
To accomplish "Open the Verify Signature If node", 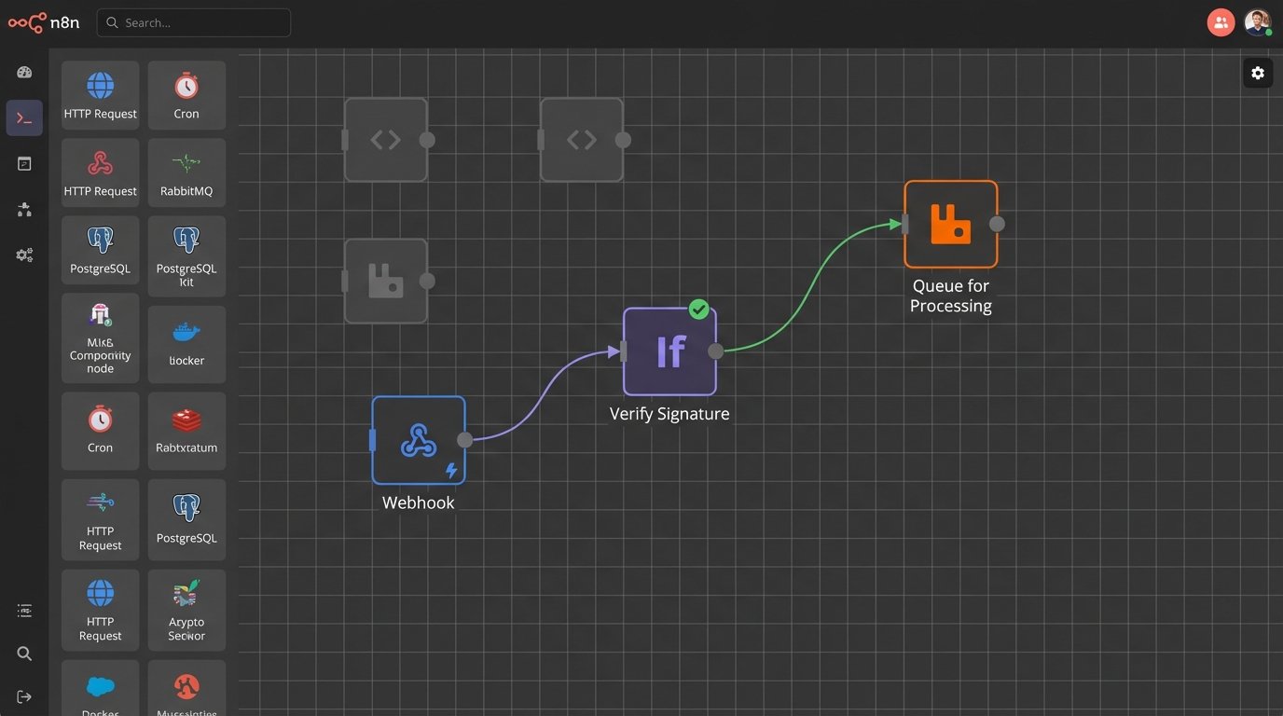I will pos(669,351).
